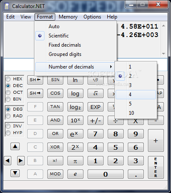
Task: Click display scrollbar down arrow
Action: point(163,54)
